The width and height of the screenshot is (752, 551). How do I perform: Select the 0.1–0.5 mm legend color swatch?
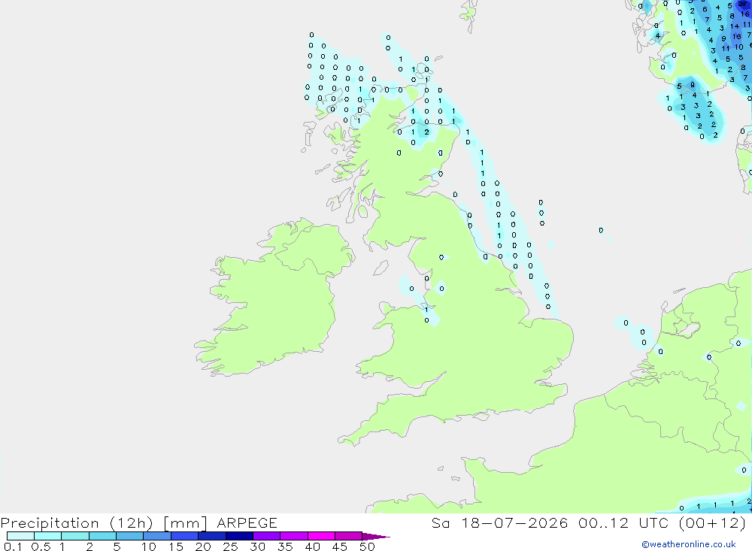(20, 536)
